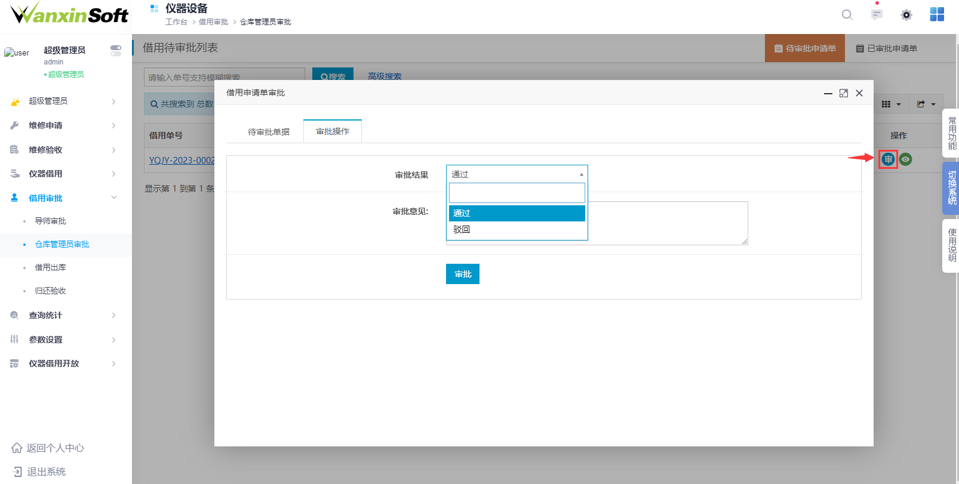Maximize the approval dialog window
The height and width of the screenshot is (484, 959).
(843, 93)
